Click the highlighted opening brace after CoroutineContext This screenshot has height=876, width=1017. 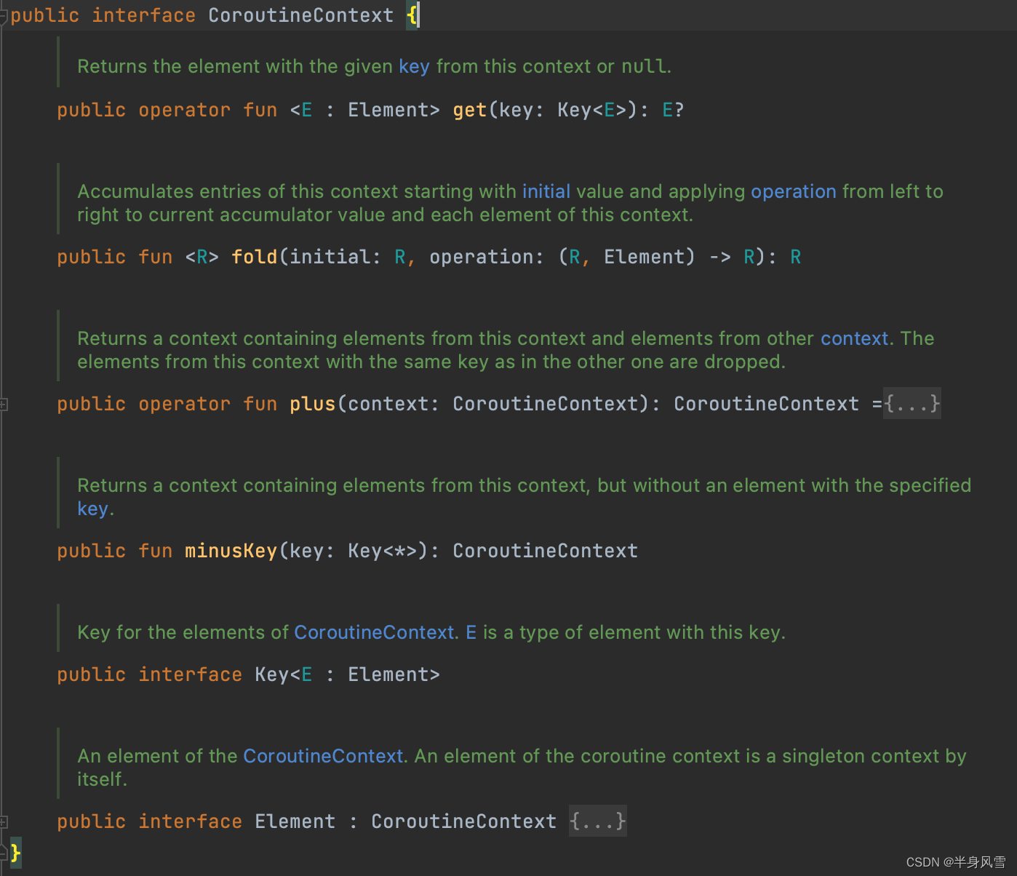[412, 15]
